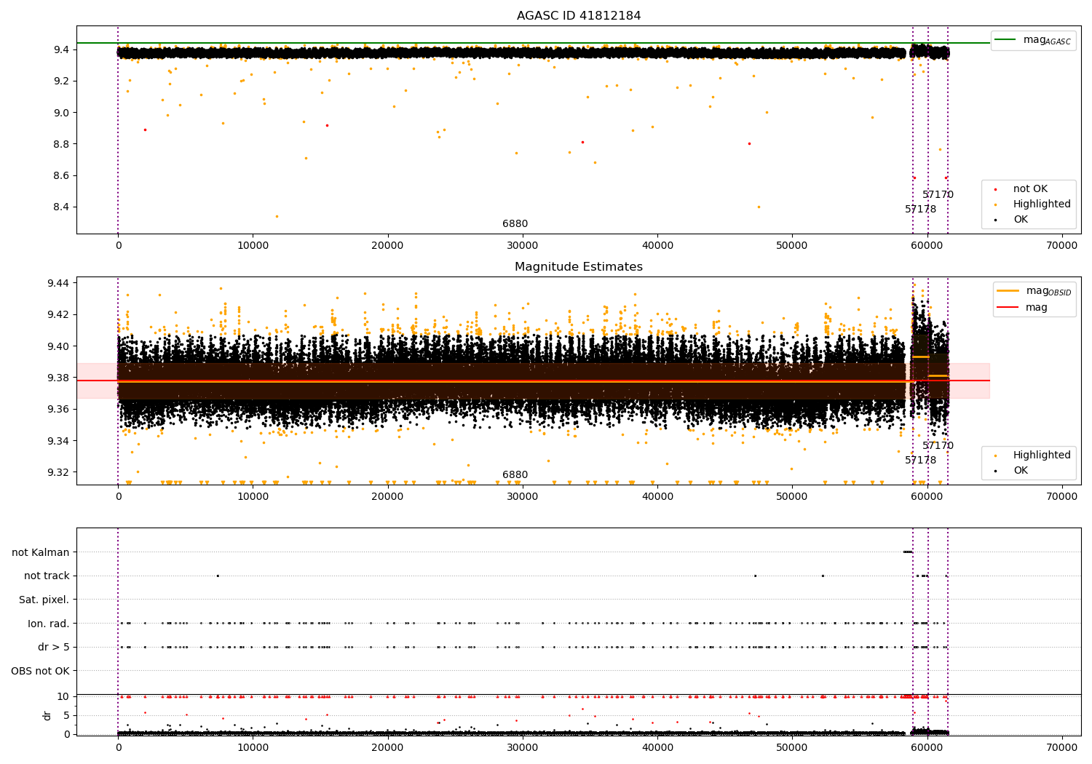Screen dimensions: 1092x764
Task: Click y-axis tick 9.44 in Magnitude Estimates plot
Action: pyautogui.click(x=59, y=283)
